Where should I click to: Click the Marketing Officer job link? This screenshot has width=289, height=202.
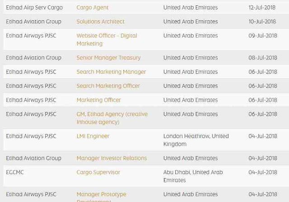(98, 100)
